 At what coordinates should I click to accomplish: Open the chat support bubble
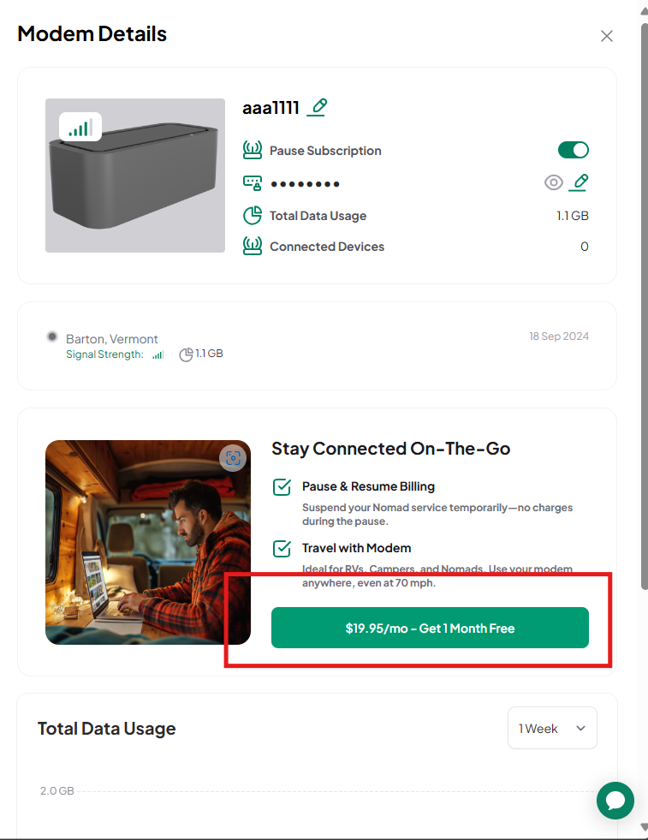coord(615,801)
